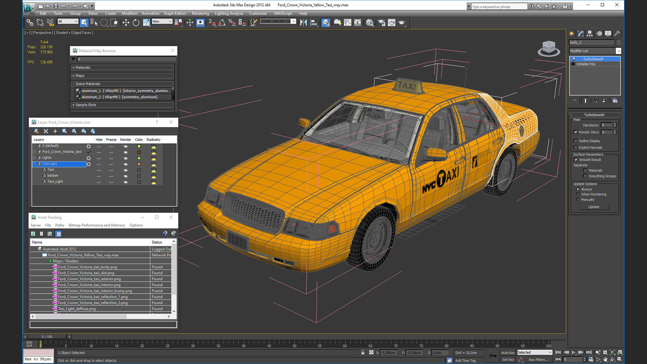Open the Modifier List dropdown
This screenshot has height=364, width=647.
(595, 51)
